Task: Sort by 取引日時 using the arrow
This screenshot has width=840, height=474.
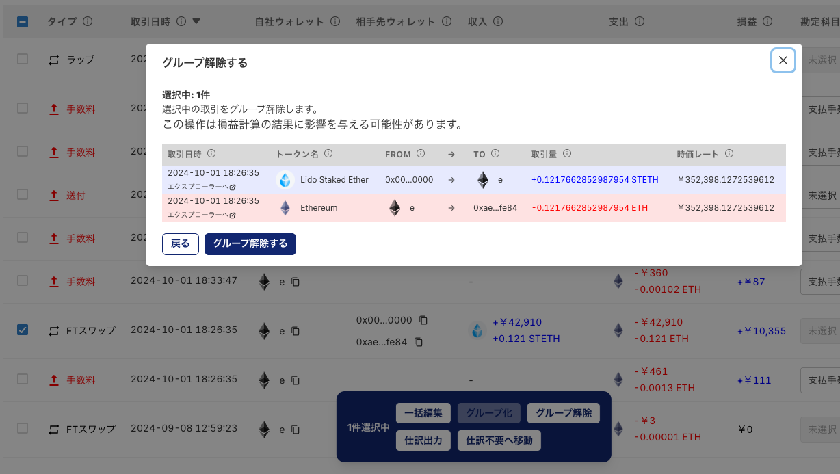Action: pyautogui.click(x=196, y=22)
